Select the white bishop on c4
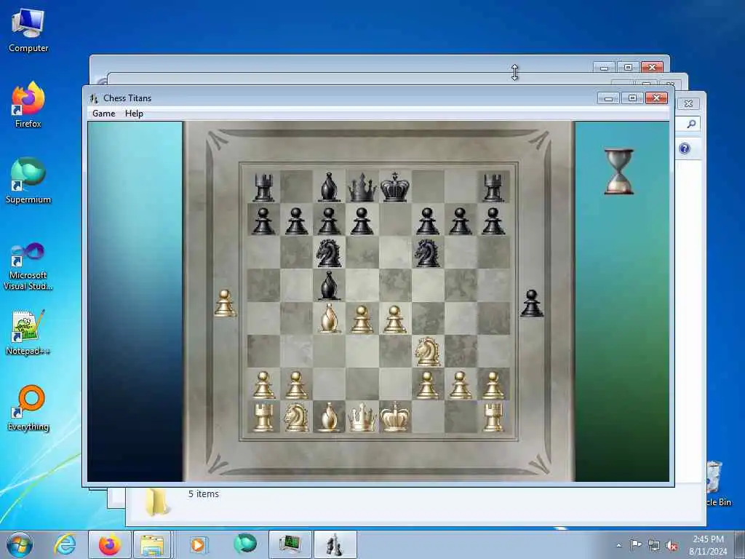 (x=329, y=319)
